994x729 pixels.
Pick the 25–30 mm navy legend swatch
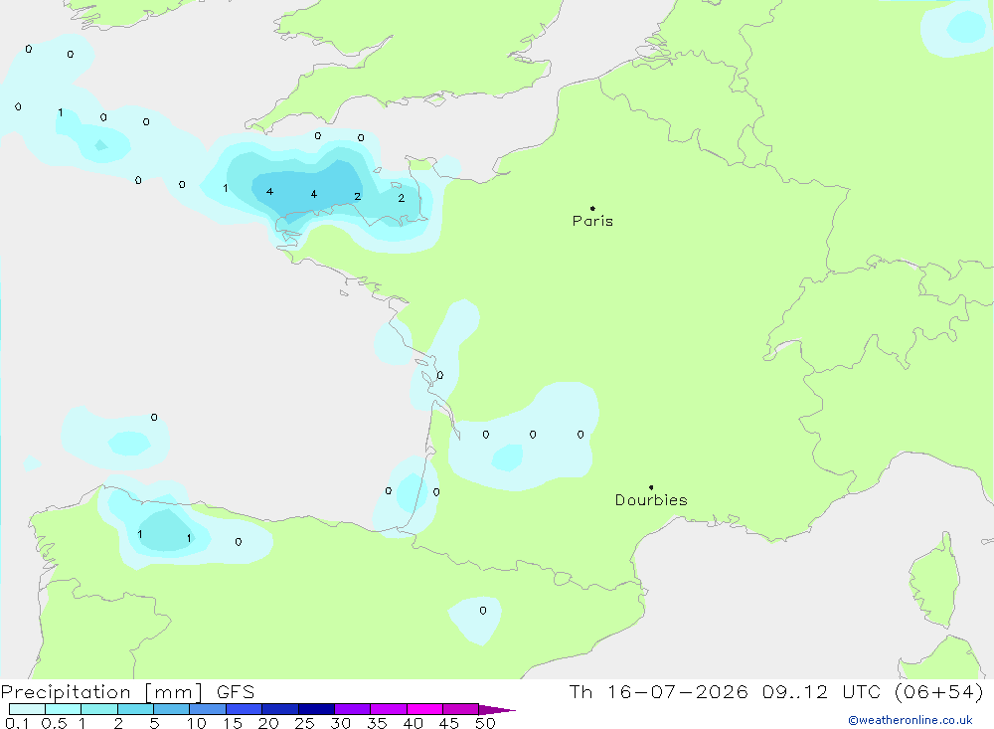point(316,709)
